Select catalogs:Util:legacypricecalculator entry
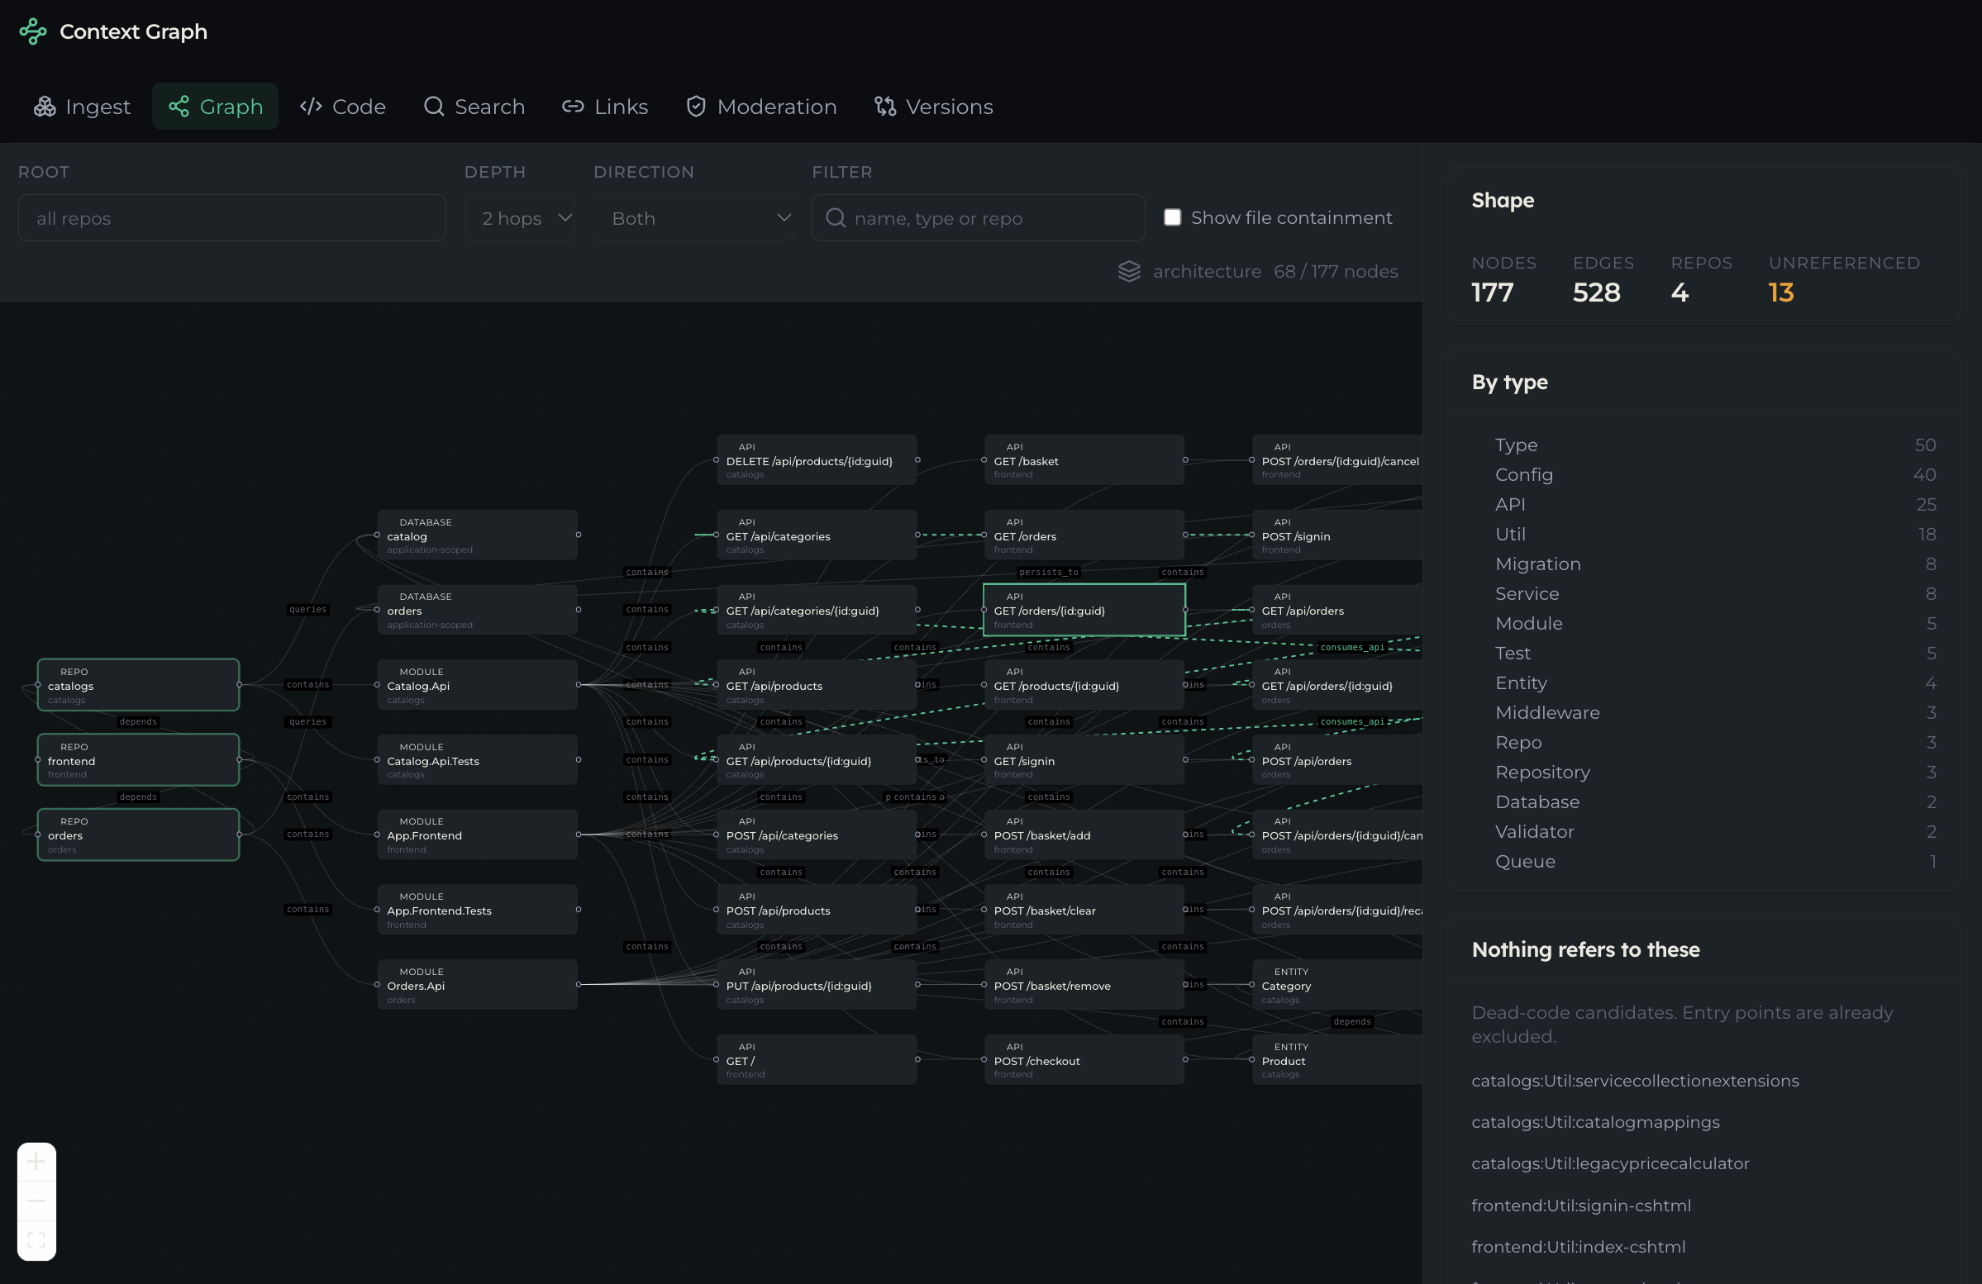This screenshot has height=1284, width=1982. point(1610,1163)
